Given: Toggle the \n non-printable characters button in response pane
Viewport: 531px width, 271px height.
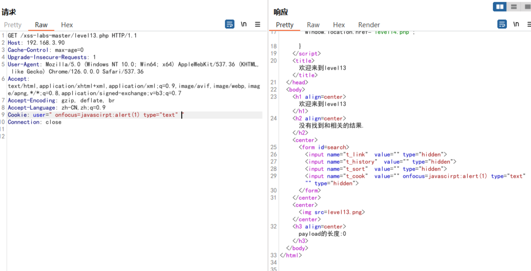Looking at the screenshot, I should 516,24.
